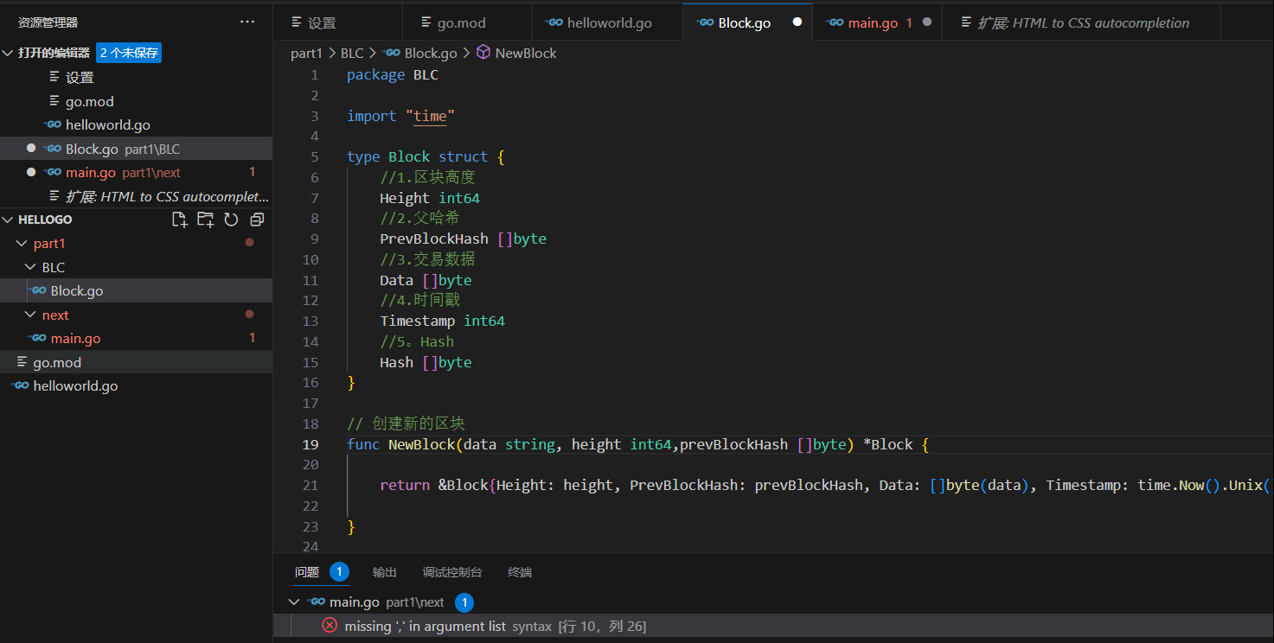This screenshot has width=1274, height=643.
Task: Collapse the HELLOGO workspace section
Action: point(8,220)
